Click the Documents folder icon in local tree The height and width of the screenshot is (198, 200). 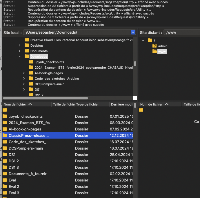tap(27, 51)
